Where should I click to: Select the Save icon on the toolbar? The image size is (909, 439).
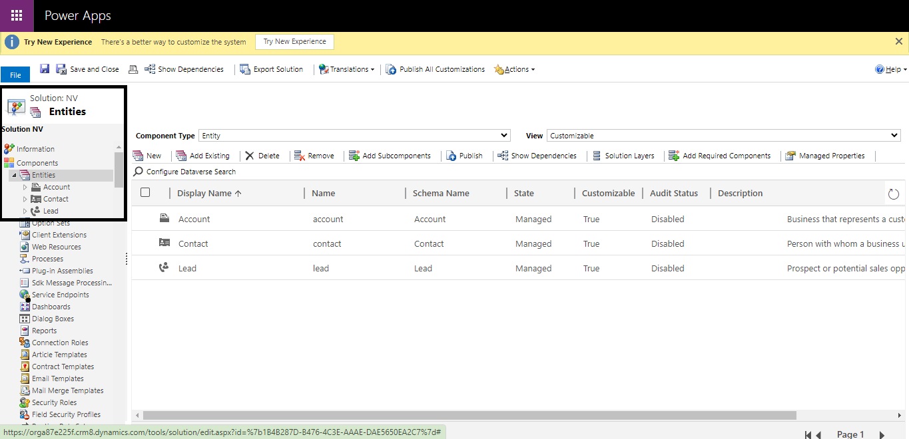pos(44,69)
